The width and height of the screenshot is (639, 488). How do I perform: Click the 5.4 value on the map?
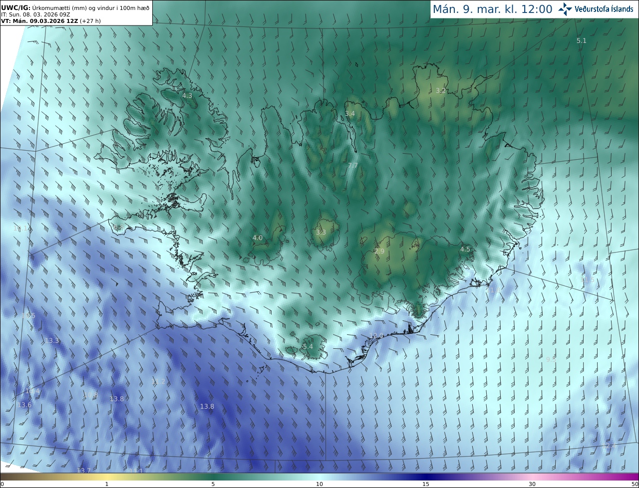tap(308, 347)
